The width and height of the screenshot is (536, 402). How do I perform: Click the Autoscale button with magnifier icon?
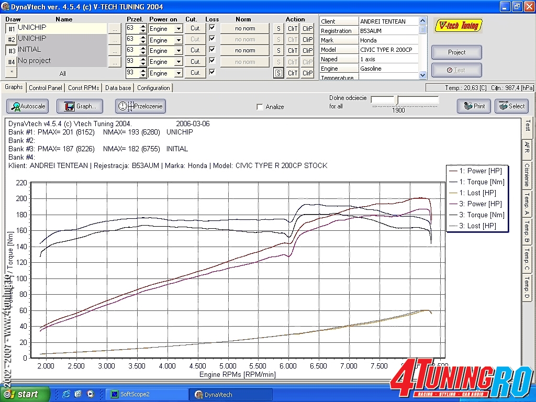[27, 106]
